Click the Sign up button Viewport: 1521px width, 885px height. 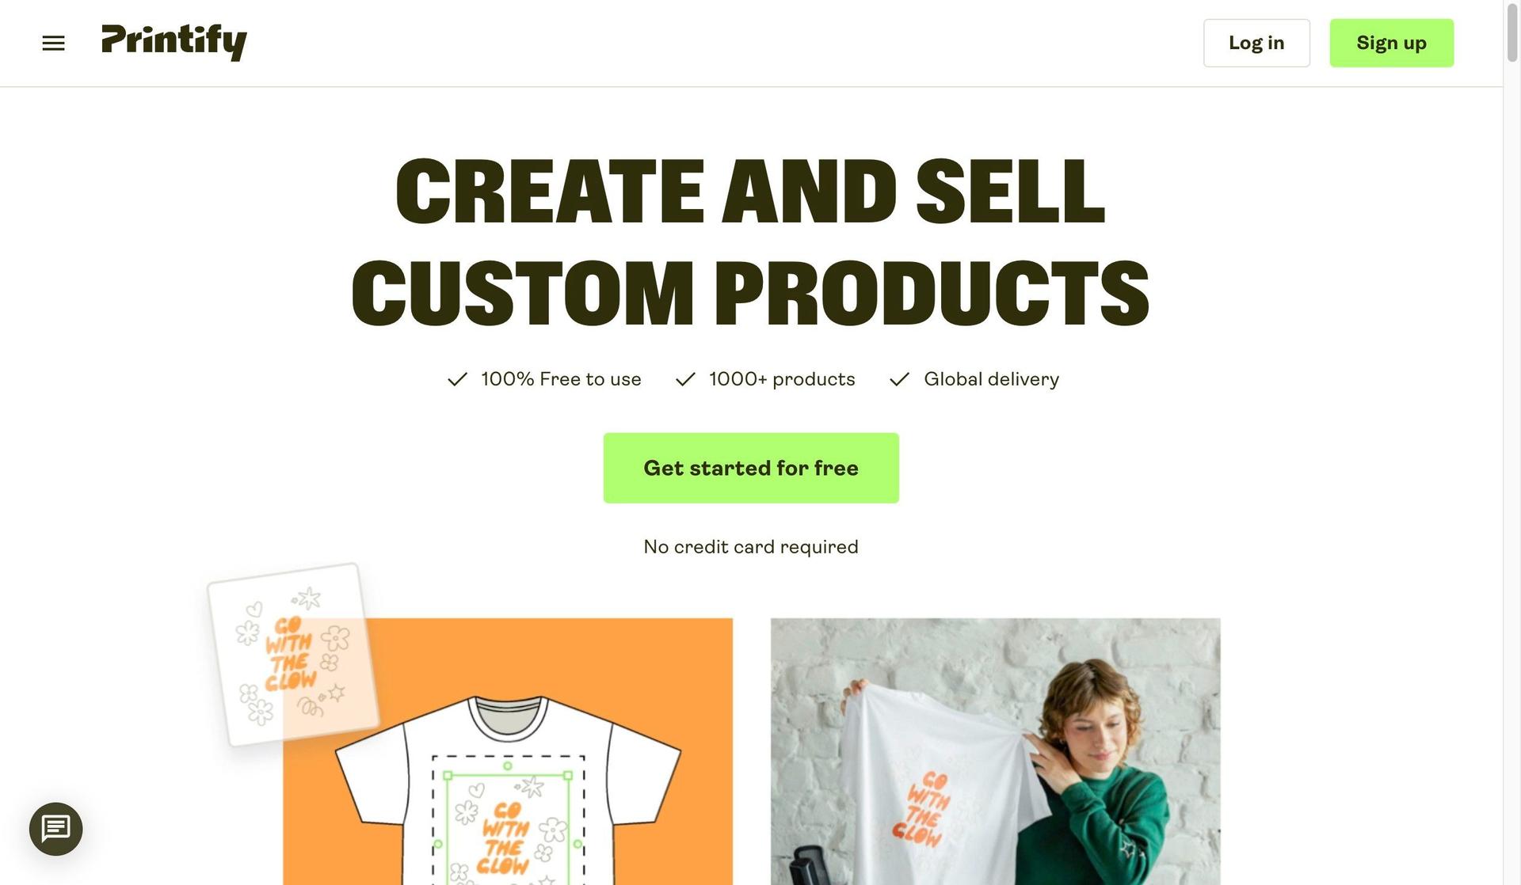pos(1391,43)
